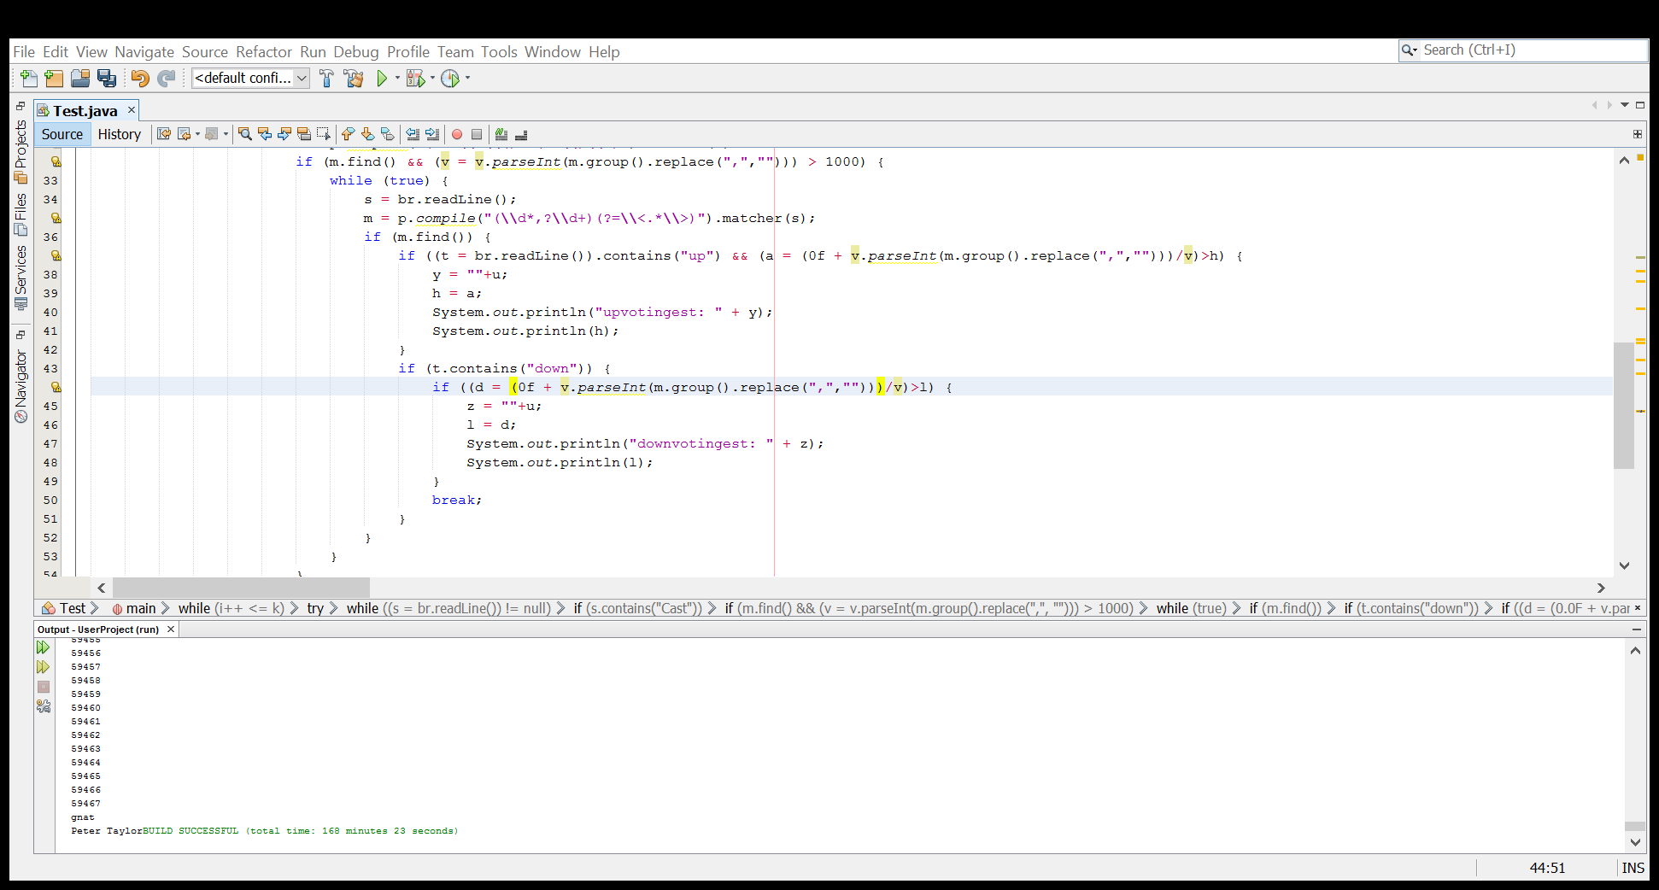Open the run configuration combo box

250,79
